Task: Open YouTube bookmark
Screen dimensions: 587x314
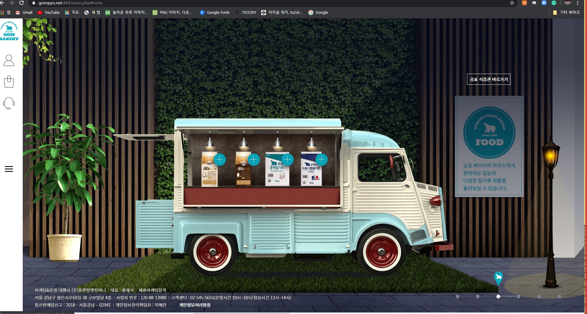Action: coord(48,13)
